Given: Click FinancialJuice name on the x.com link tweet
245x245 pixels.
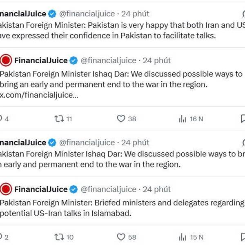Looking at the screenshot, I should click(x=41, y=61).
